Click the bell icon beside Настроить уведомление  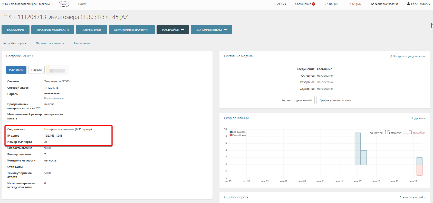[x=391, y=56]
